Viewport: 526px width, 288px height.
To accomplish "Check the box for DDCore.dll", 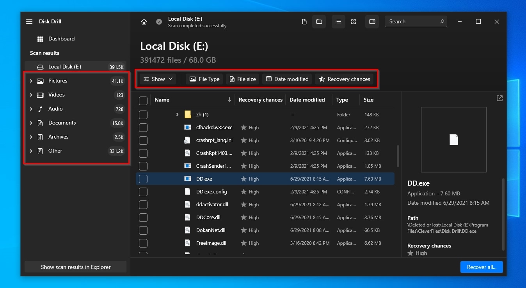I will (x=143, y=217).
